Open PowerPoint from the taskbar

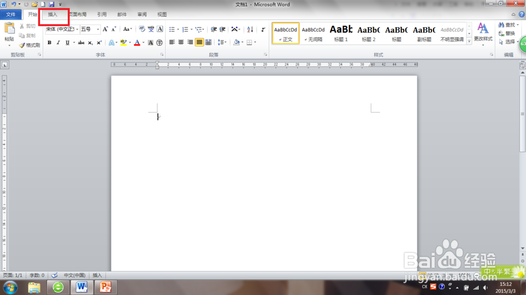tap(105, 287)
